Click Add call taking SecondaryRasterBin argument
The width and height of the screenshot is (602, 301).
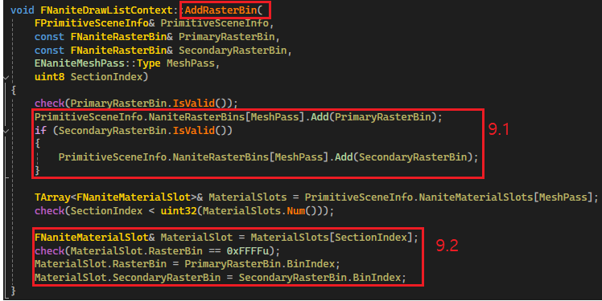tap(344, 157)
